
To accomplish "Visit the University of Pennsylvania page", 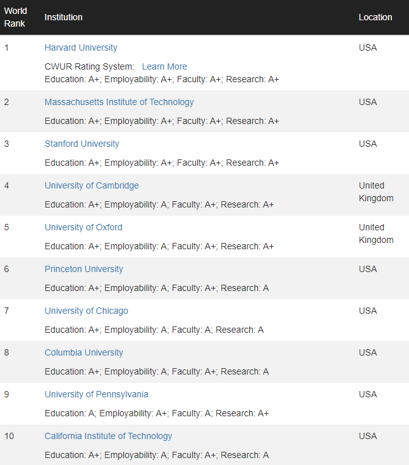I will point(96,394).
